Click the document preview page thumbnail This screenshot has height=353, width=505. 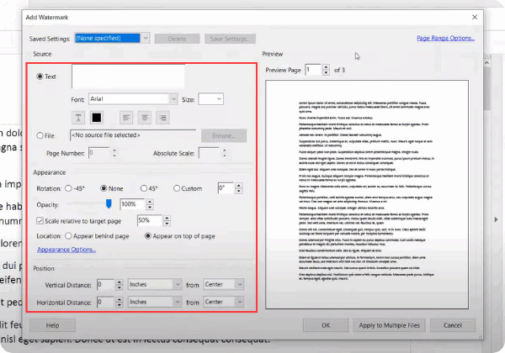click(367, 194)
